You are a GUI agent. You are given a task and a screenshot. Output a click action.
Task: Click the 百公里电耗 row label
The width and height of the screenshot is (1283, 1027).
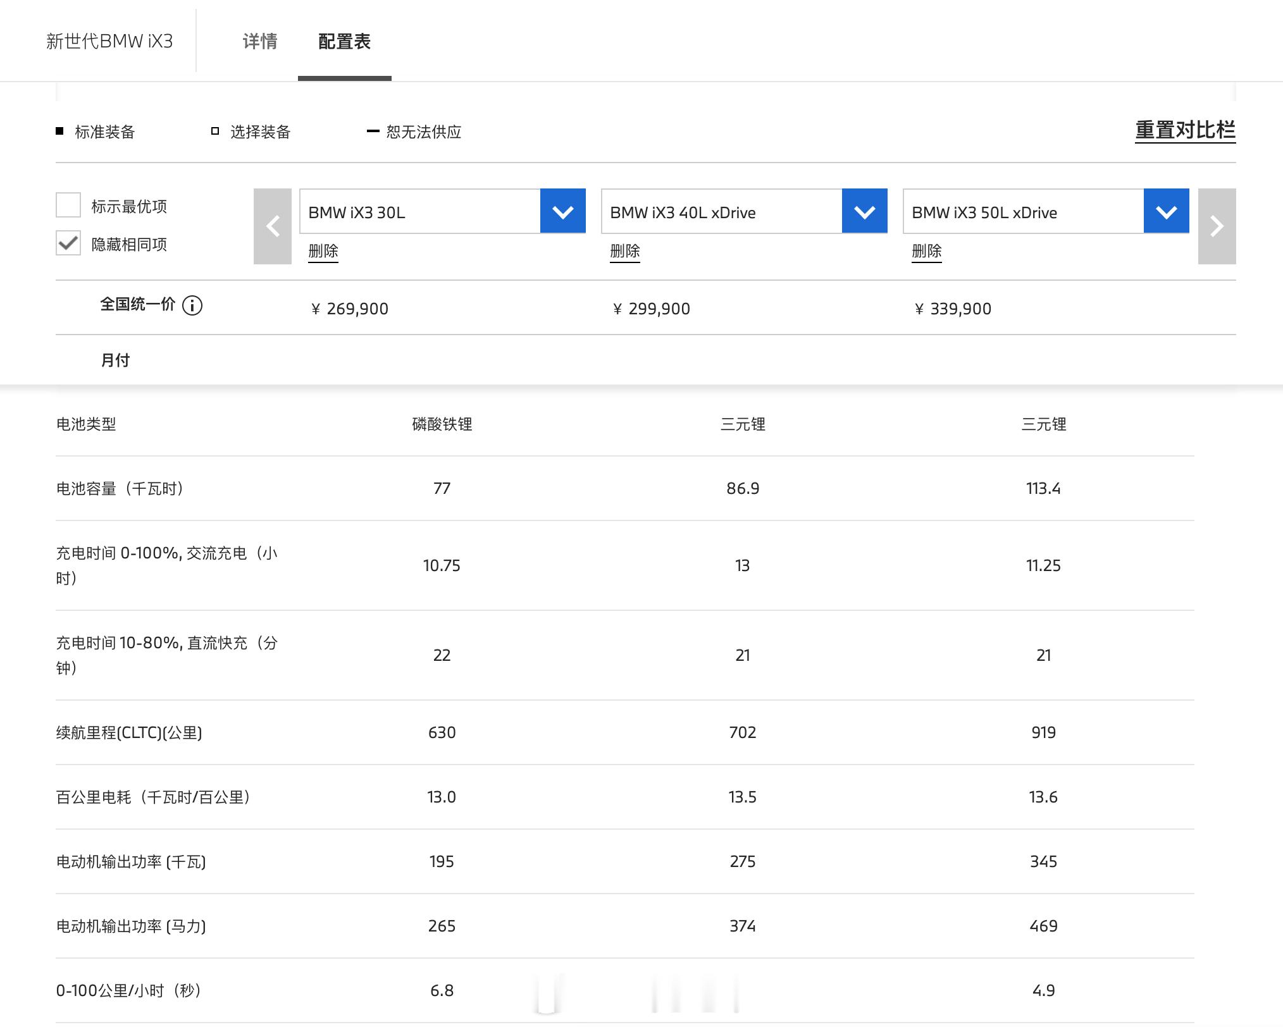pos(154,797)
